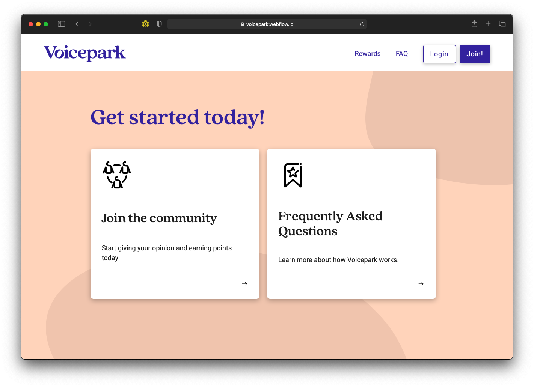Click the text "Learn more about how Voicepark works."
This screenshot has height=387, width=534.
pos(338,260)
